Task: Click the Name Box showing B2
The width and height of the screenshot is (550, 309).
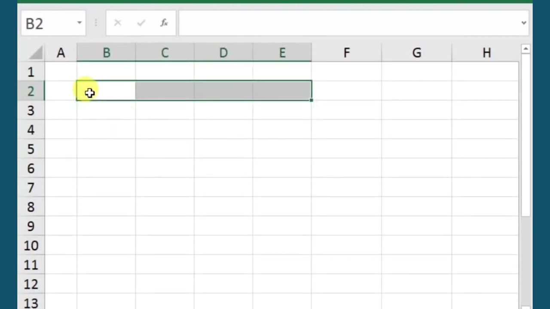Action: click(x=53, y=23)
